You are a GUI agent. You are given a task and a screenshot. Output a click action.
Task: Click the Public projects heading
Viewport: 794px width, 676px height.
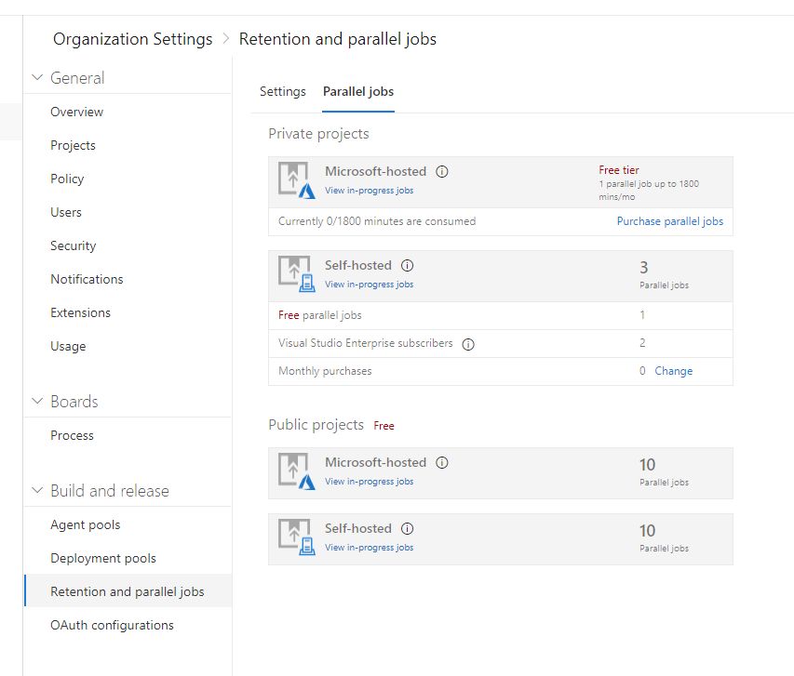[x=316, y=425]
